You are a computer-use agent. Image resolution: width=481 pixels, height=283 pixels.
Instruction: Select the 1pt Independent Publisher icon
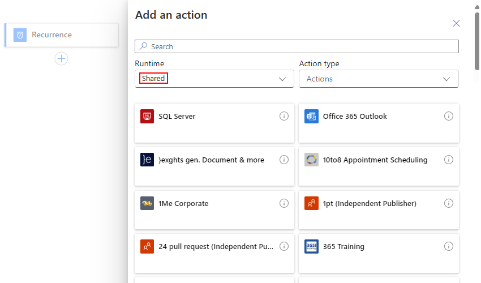click(x=311, y=204)
